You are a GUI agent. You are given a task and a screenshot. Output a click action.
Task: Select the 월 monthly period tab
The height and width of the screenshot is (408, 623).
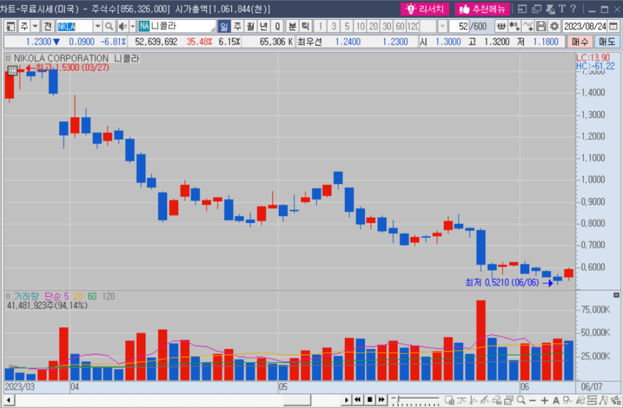coord(250,26)
